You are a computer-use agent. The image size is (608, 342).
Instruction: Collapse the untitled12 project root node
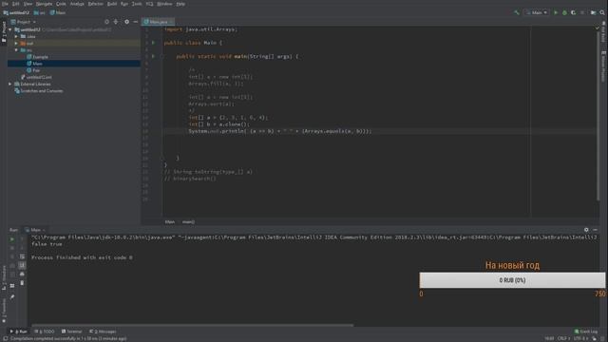10,29
